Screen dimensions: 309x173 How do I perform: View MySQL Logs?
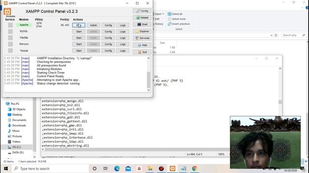coord(123,32)
